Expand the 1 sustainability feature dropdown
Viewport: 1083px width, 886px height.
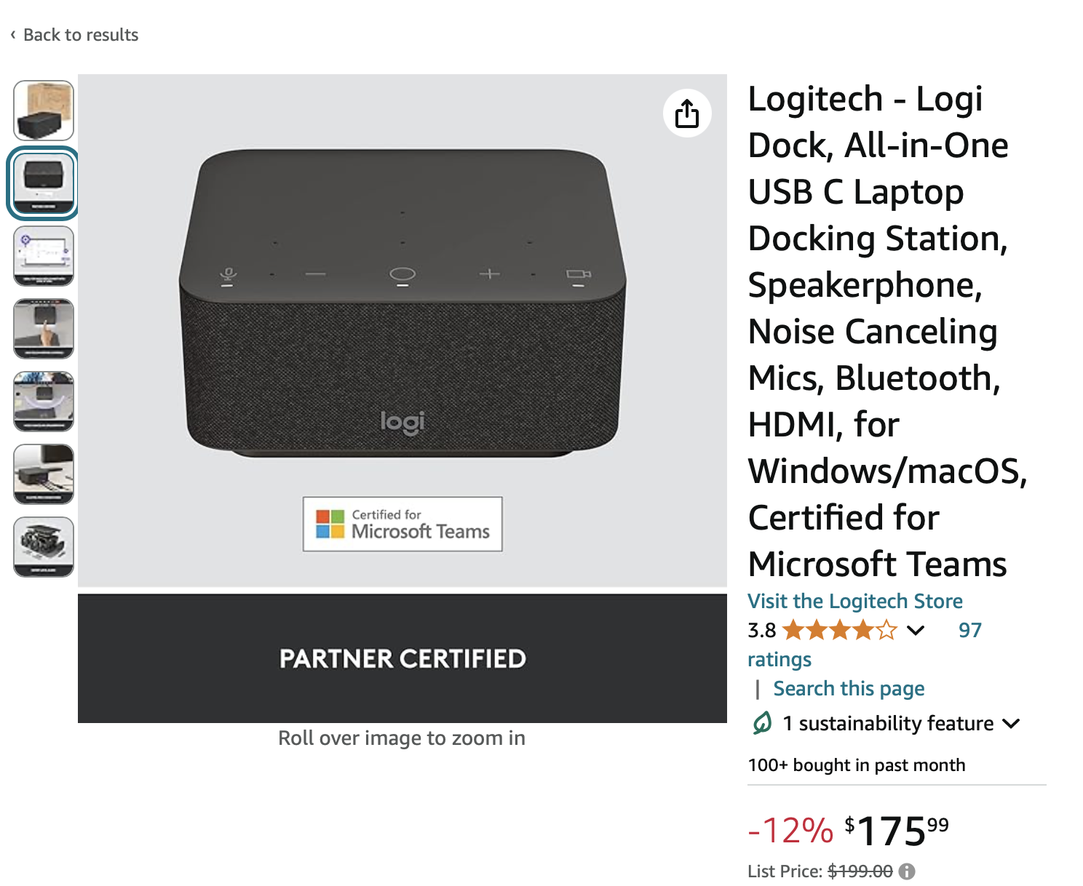(1011, 723)
